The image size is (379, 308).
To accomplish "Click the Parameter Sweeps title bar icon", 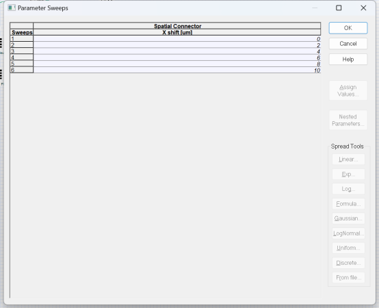I will (12, 8).
